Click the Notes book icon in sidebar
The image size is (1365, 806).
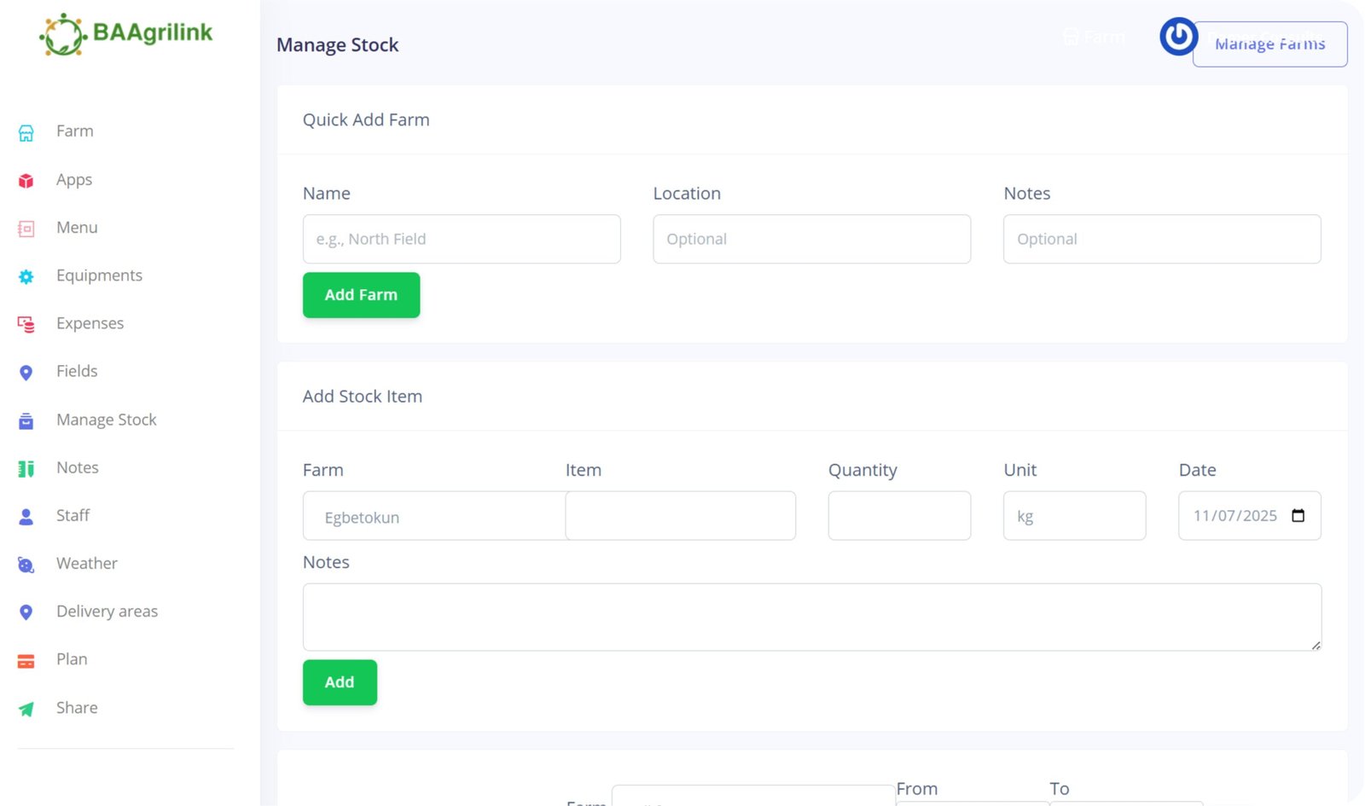tap(26, 468)
